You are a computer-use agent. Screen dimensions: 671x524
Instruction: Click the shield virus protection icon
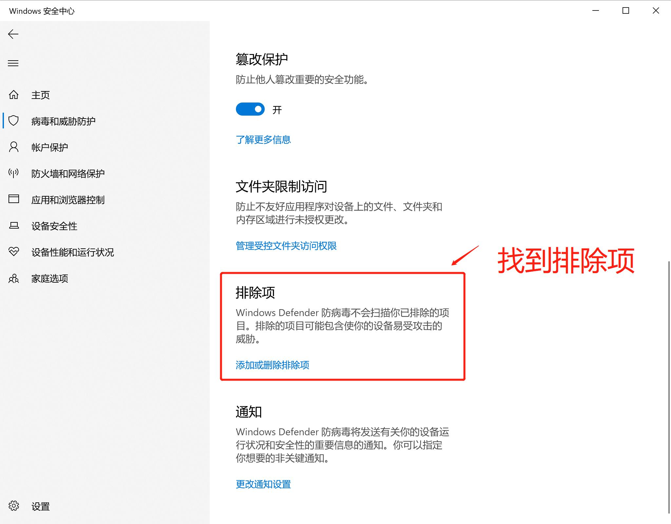coord(13,121)
